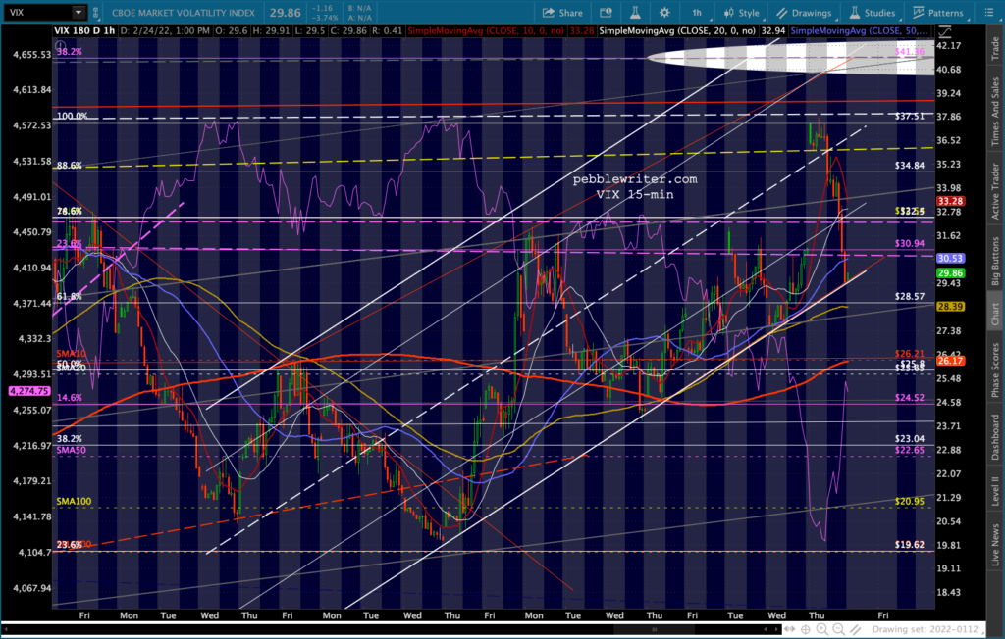The width and height of the screenshot is (1005, 639).
Task: Change the 1h timeframe selector
Action: 696,13
